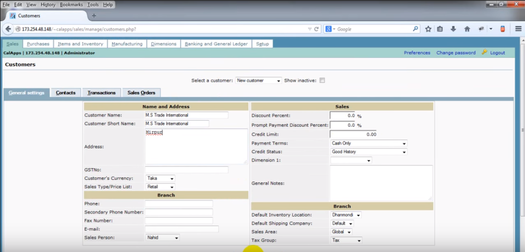Click the Secondary Phone Number field

pos(179,212)
